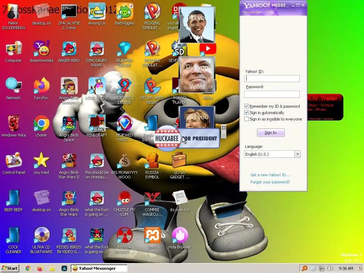Open the Hola Browser shortcut

[x=180, y=238]
